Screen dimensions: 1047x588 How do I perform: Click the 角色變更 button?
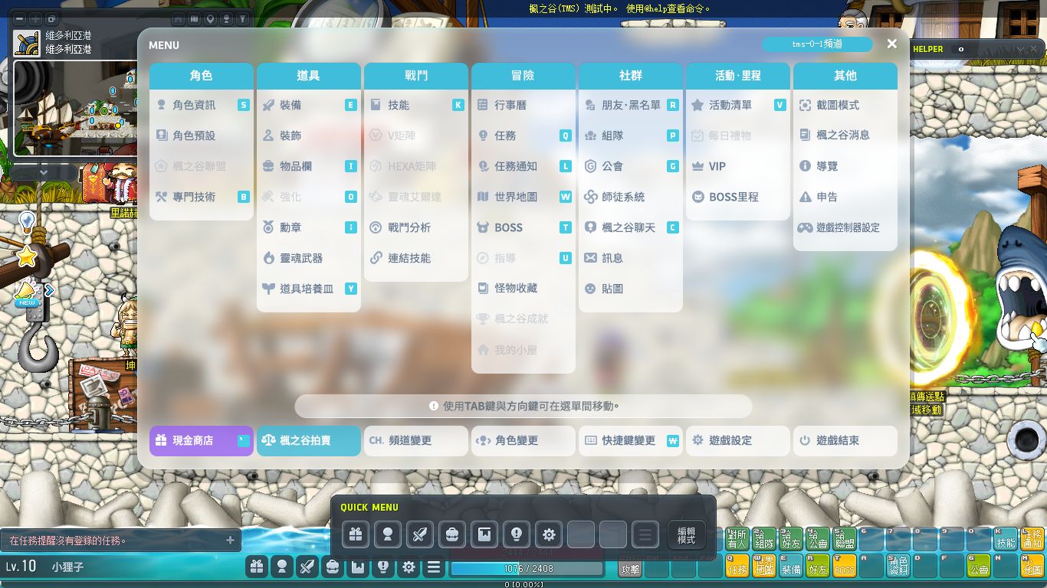coord(523,441)
